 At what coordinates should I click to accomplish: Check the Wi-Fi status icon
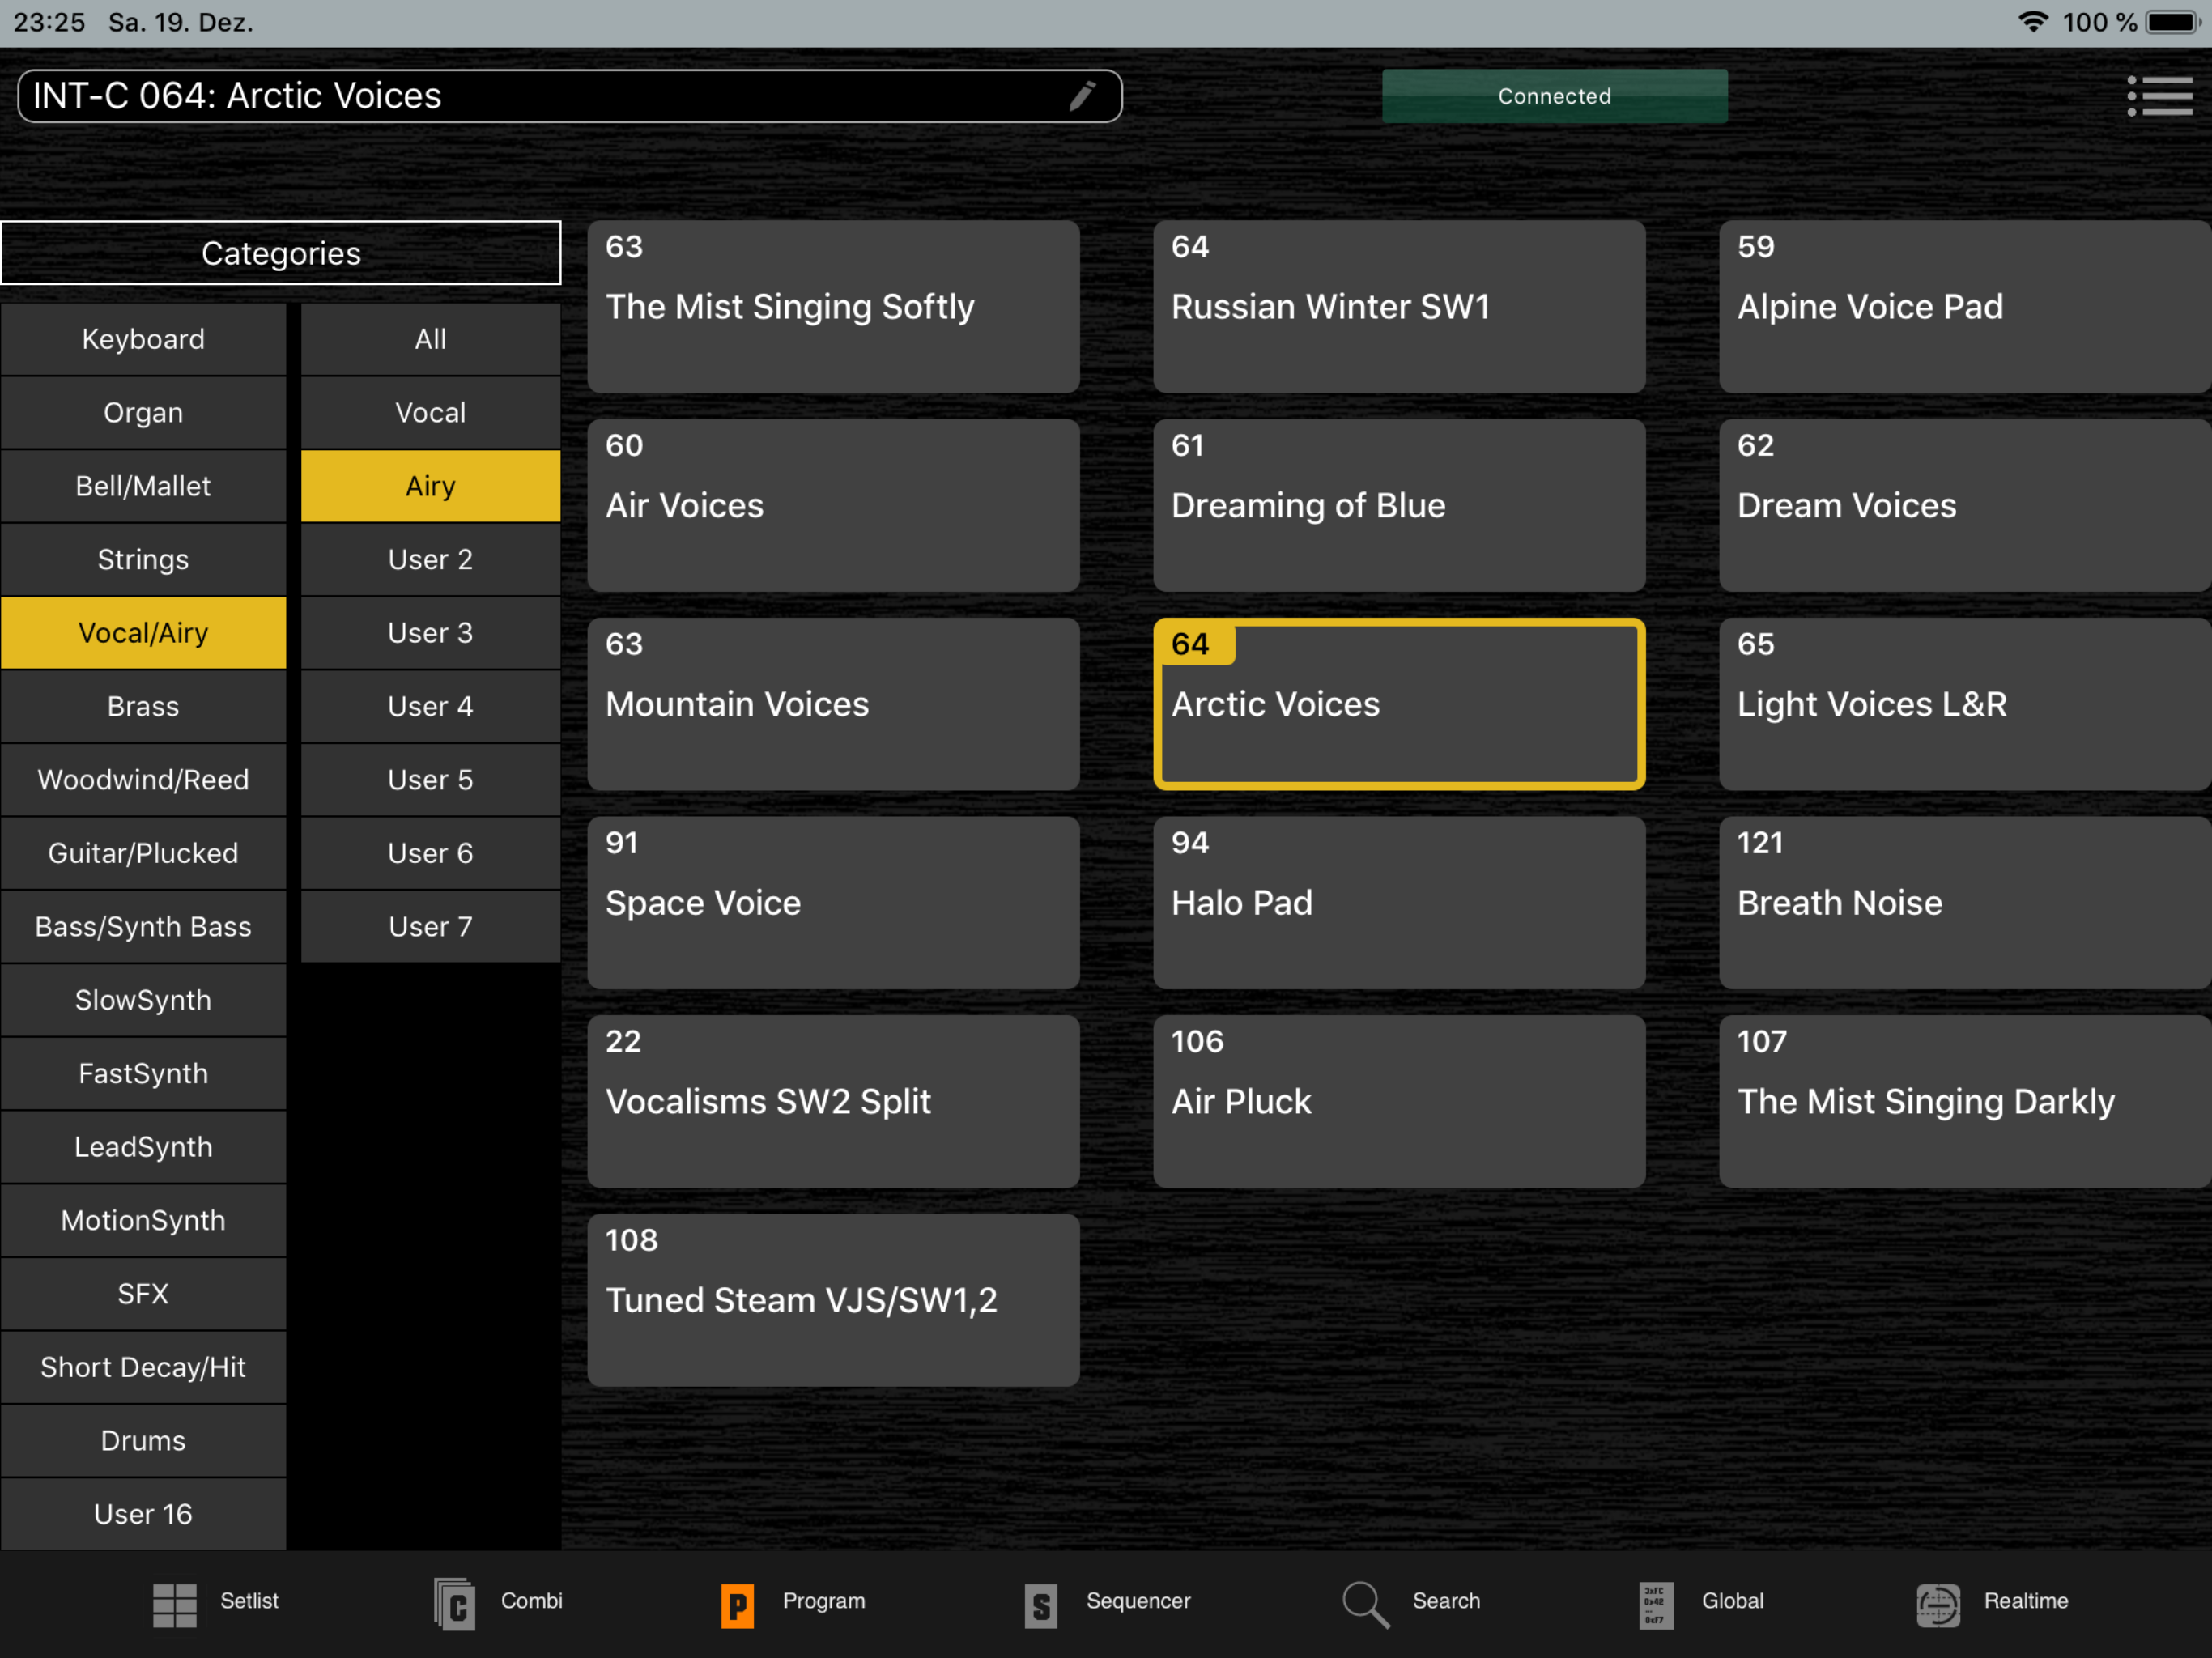2034,22
